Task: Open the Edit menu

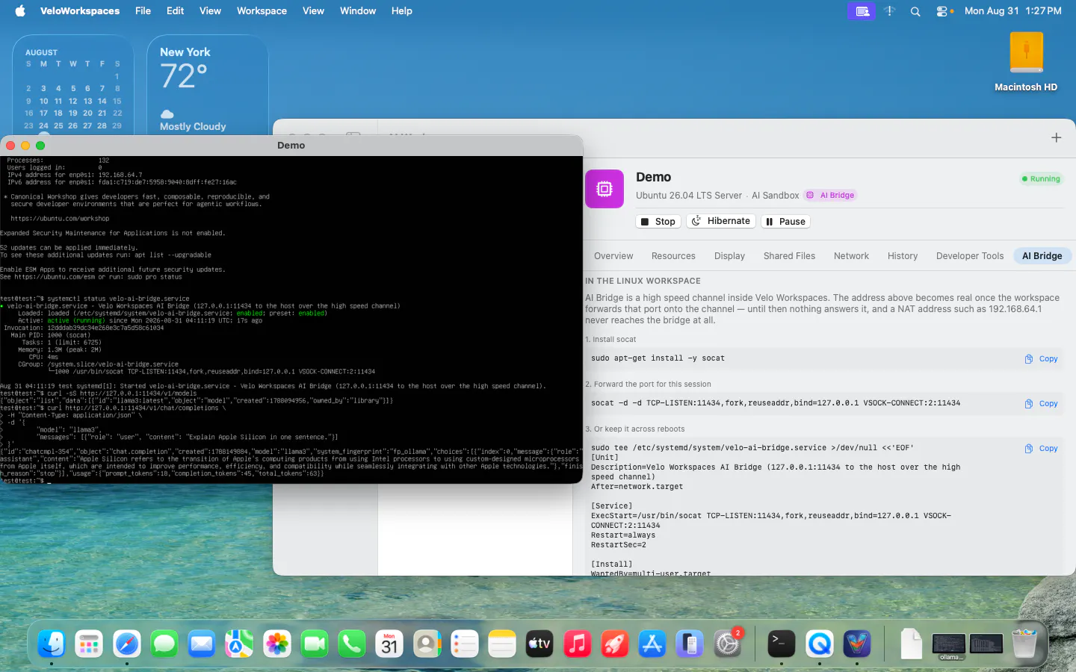Action: tap(175, 11)
